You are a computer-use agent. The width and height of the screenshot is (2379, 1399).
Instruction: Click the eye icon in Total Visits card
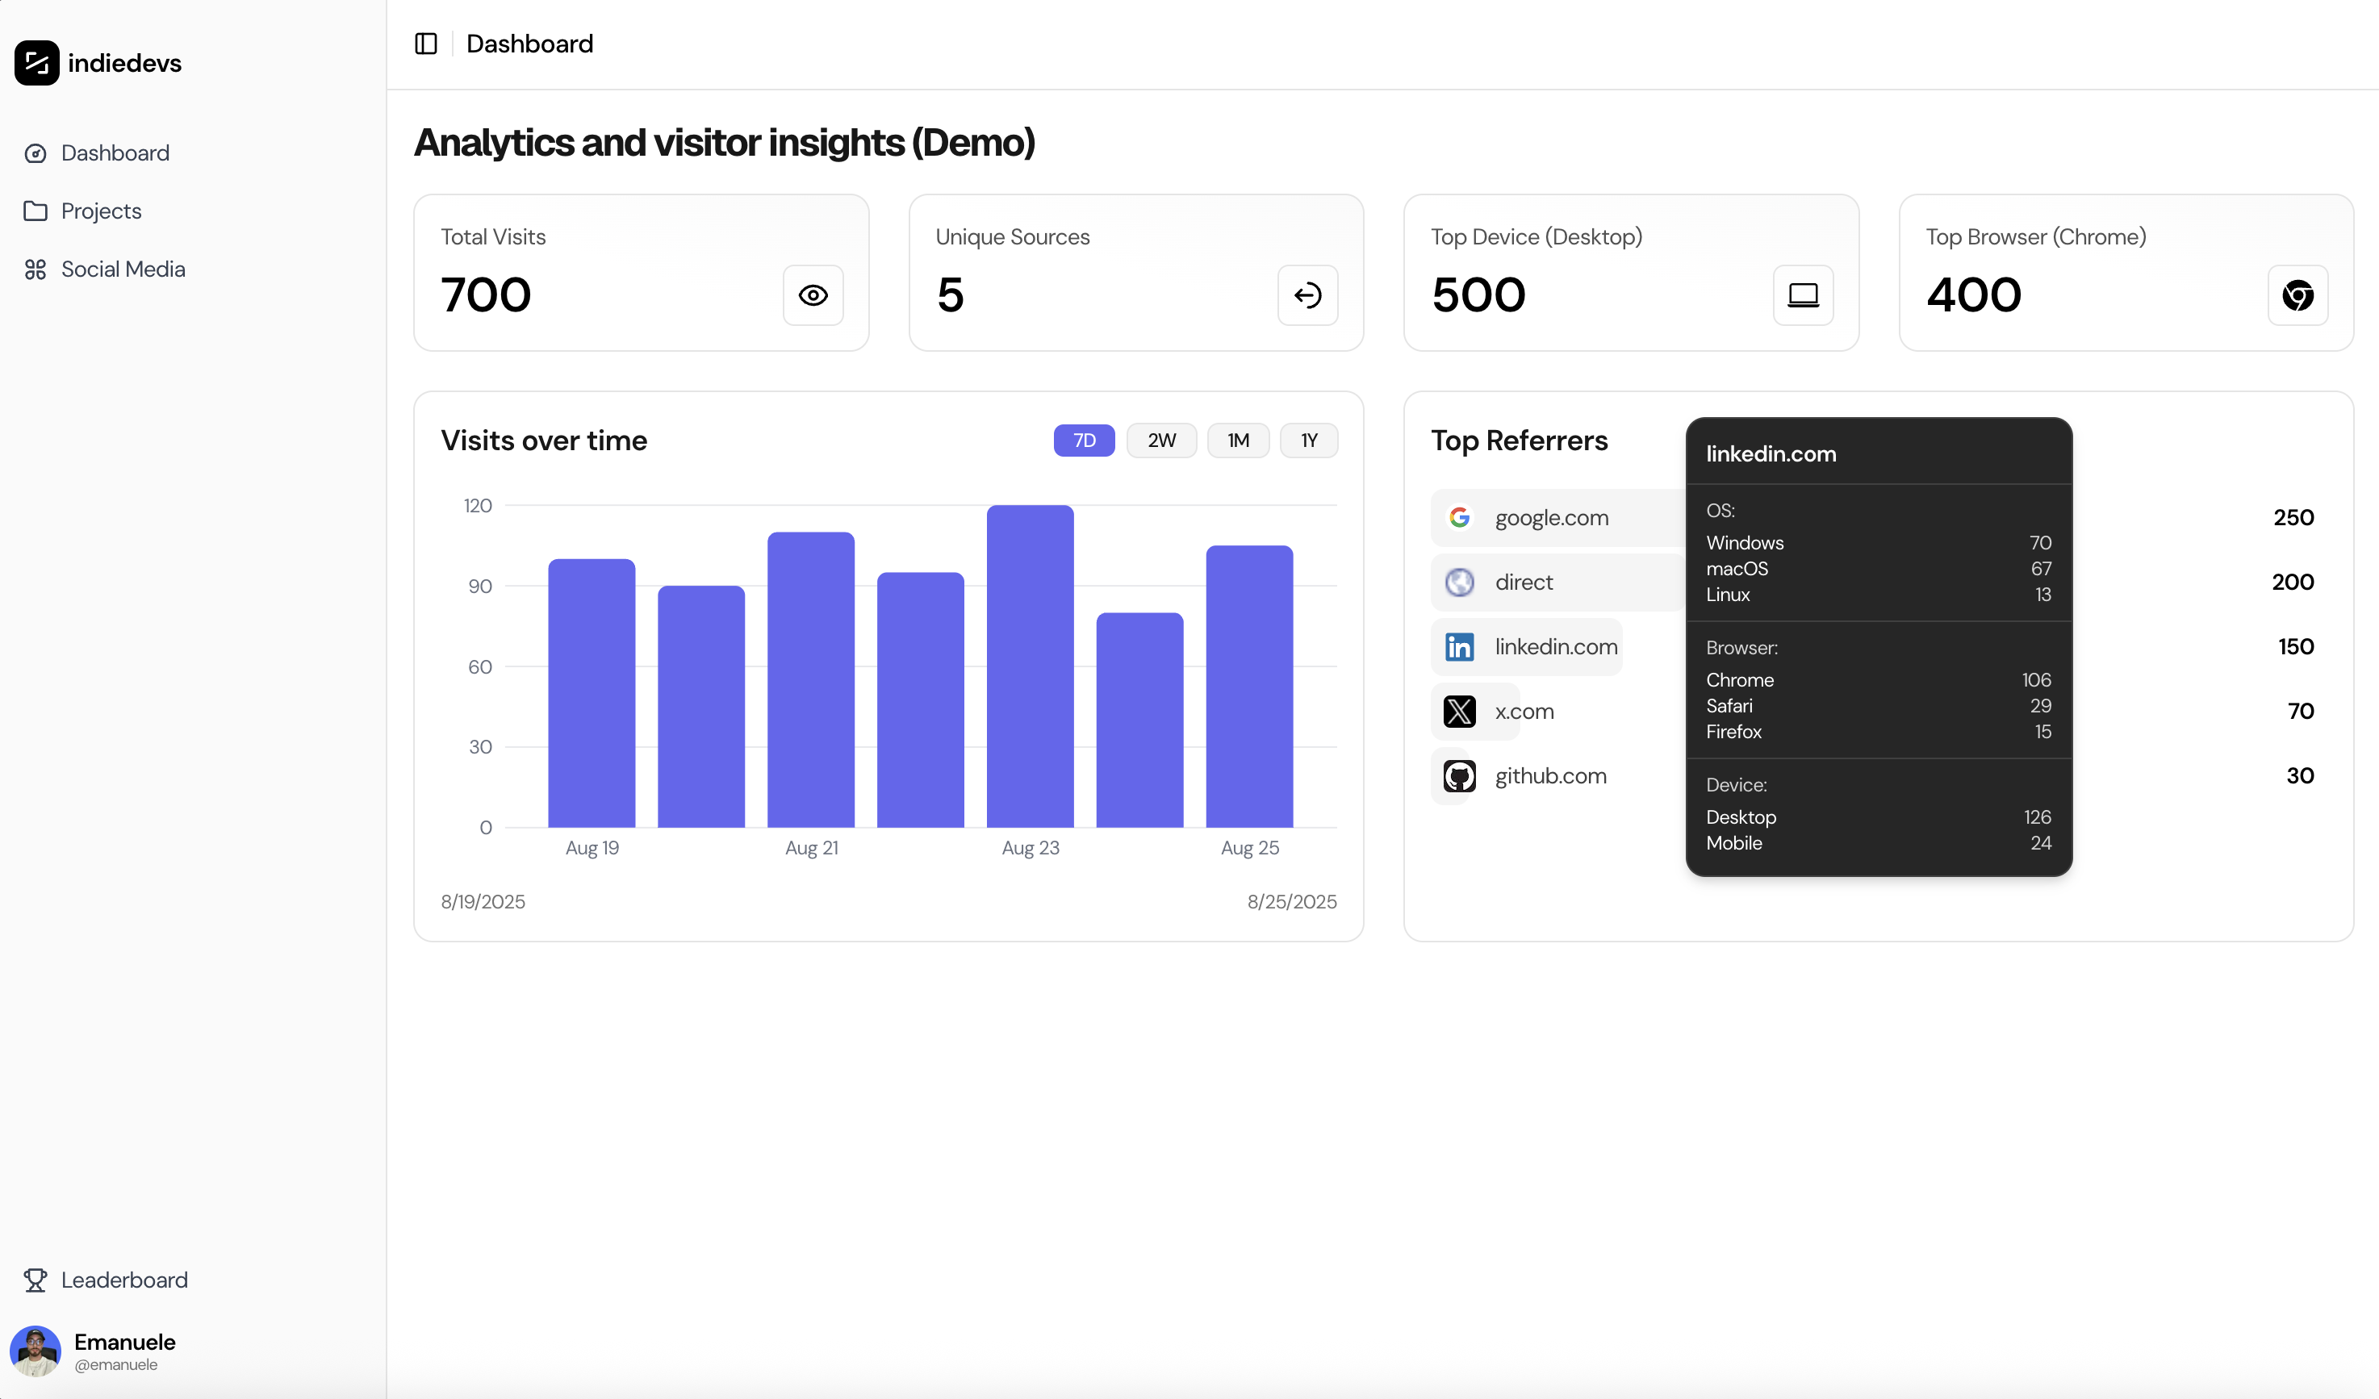pyautogui.click(x=813, y=295)
